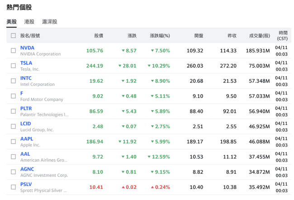Viewport: 294px width, 200px height.
Task: Click the 昨收 column header
Action: [232, 36]
